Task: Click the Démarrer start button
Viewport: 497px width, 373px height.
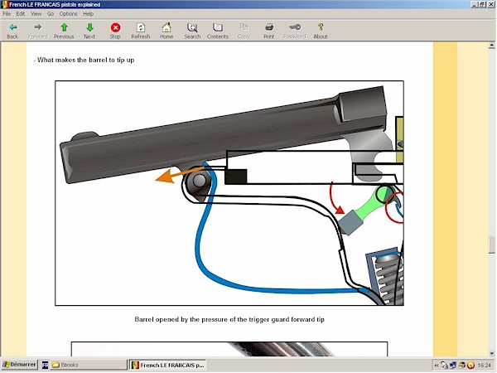Action: [x=19, y=365]
